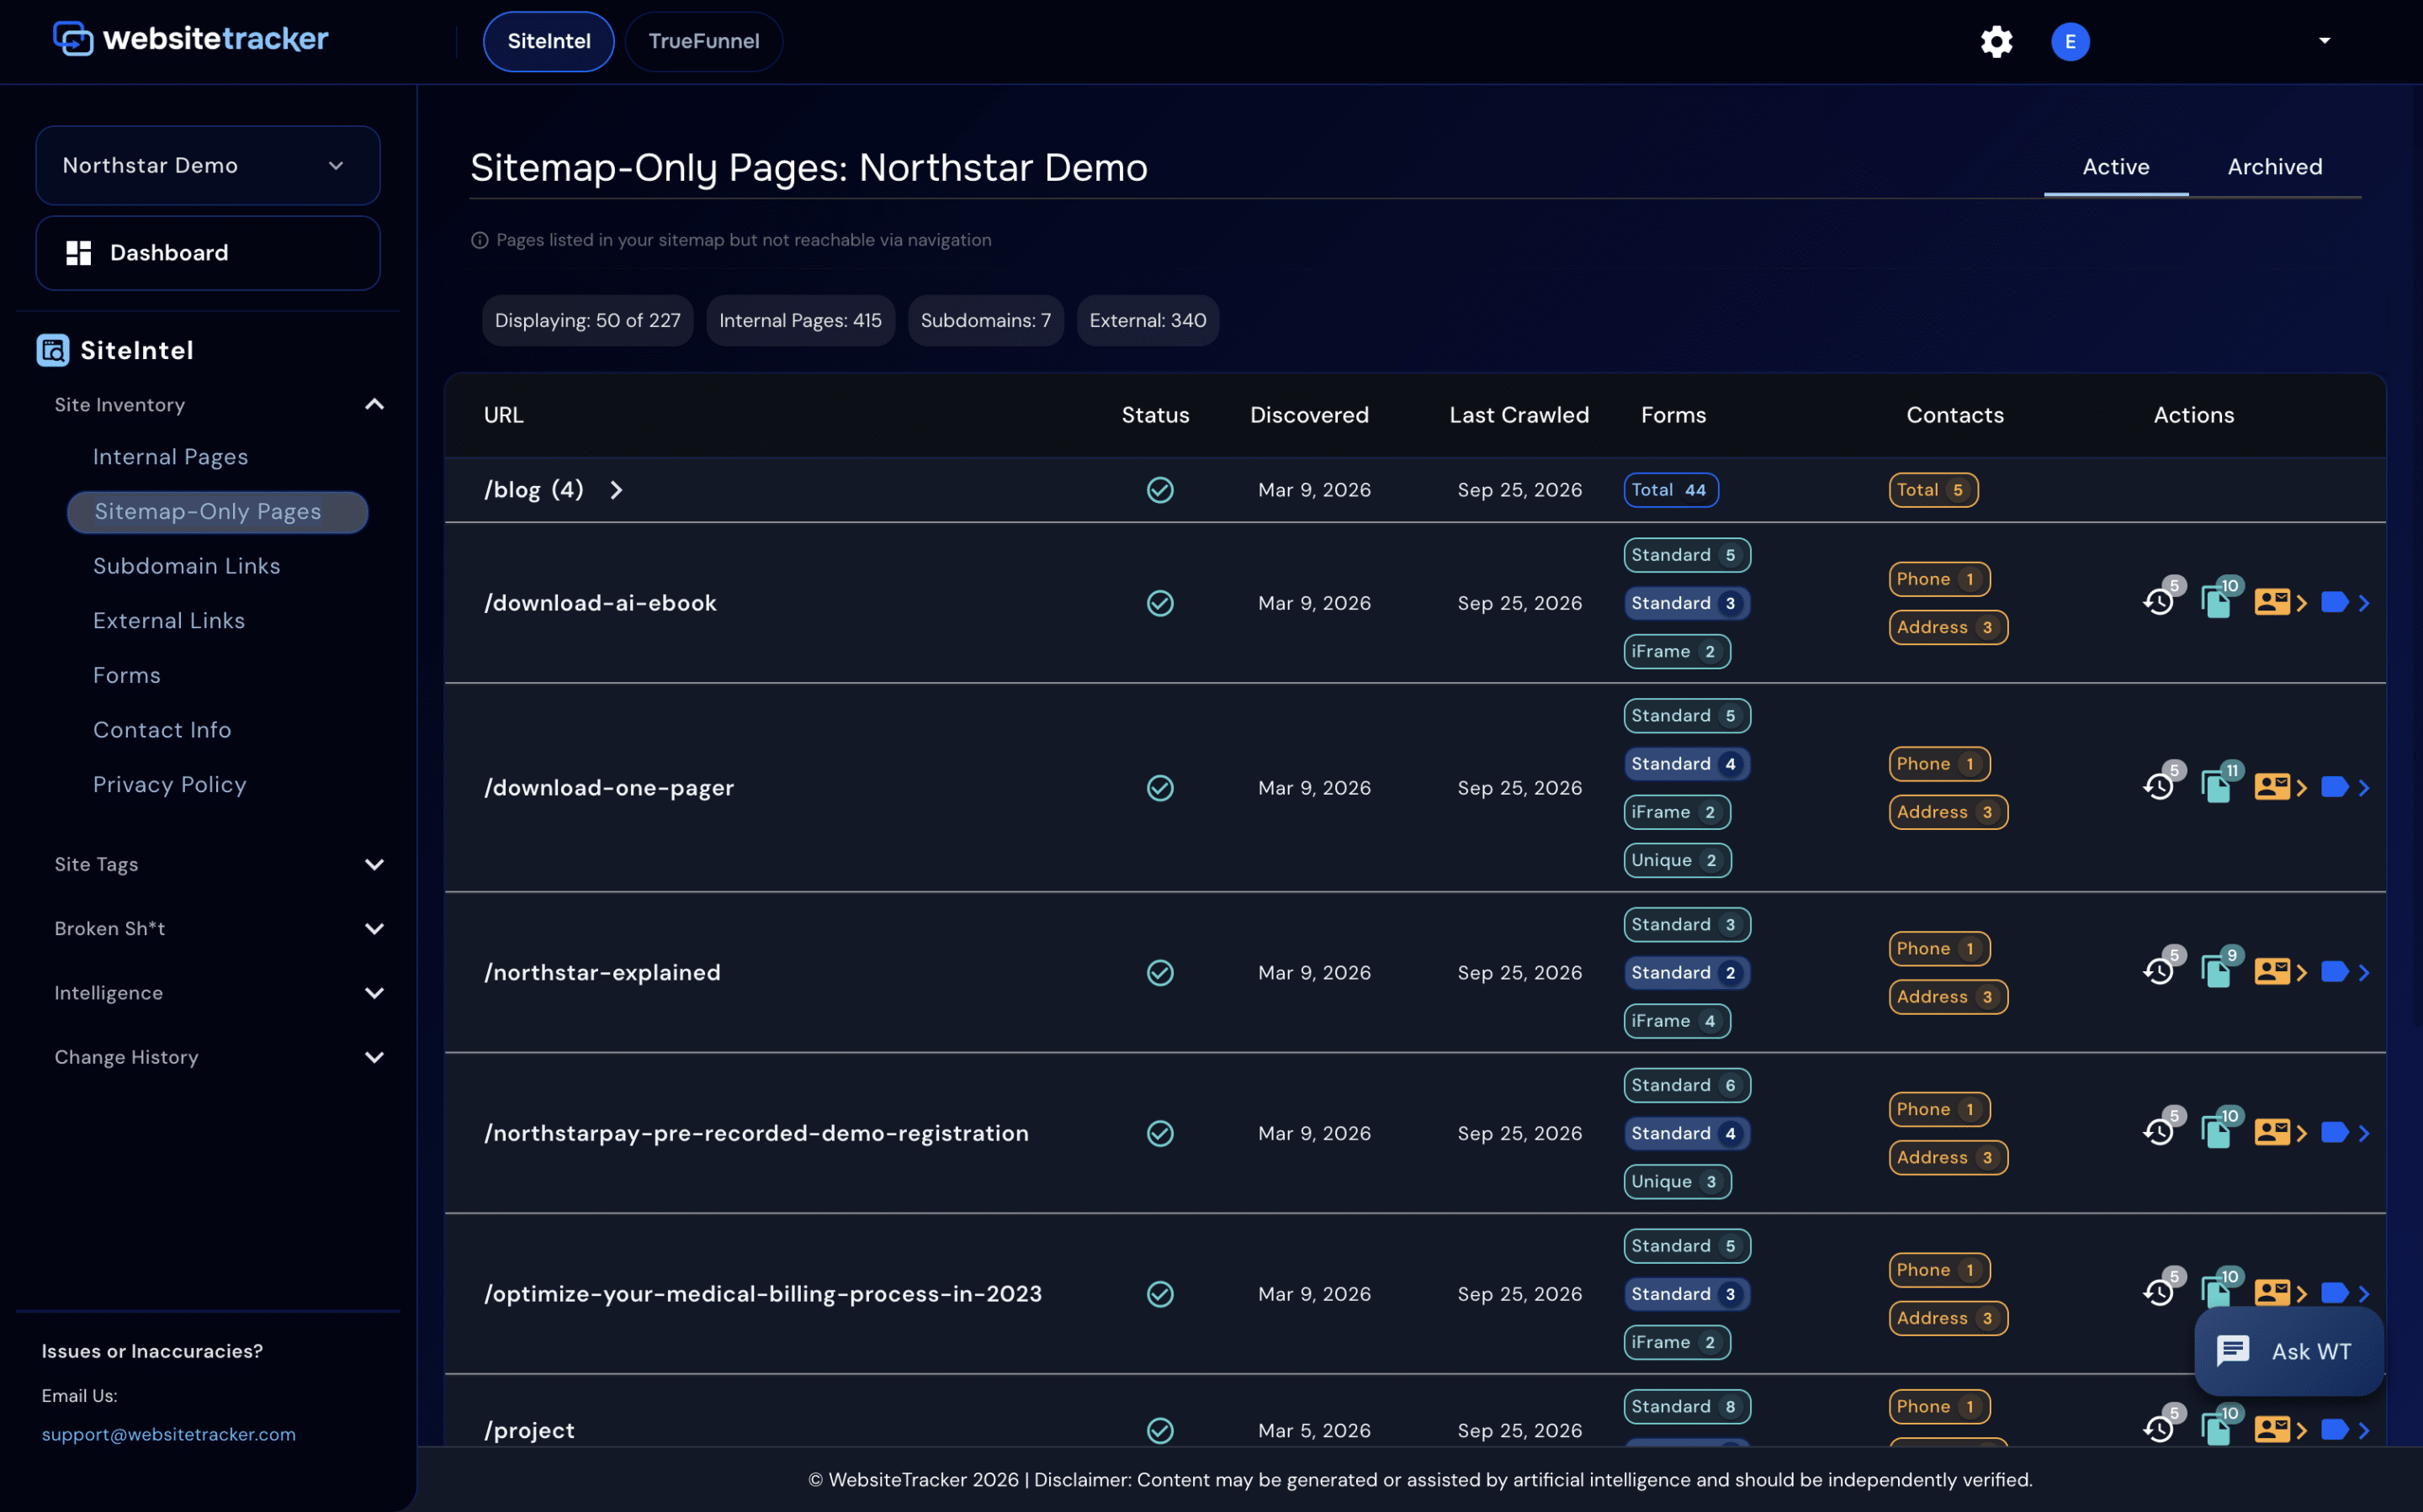
Task: Open Forms in sidebar
Action: [x=126, y=675]
